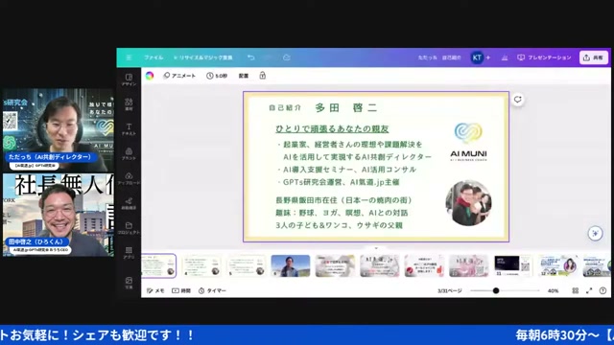Open the 素材 elements panel
Image resolution: width=614 pixels, height=345 pixels.
point(129,104)
